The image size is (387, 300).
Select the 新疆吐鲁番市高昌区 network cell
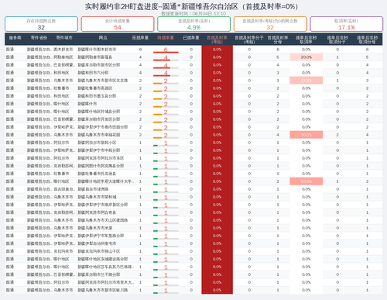pos(95,88)
